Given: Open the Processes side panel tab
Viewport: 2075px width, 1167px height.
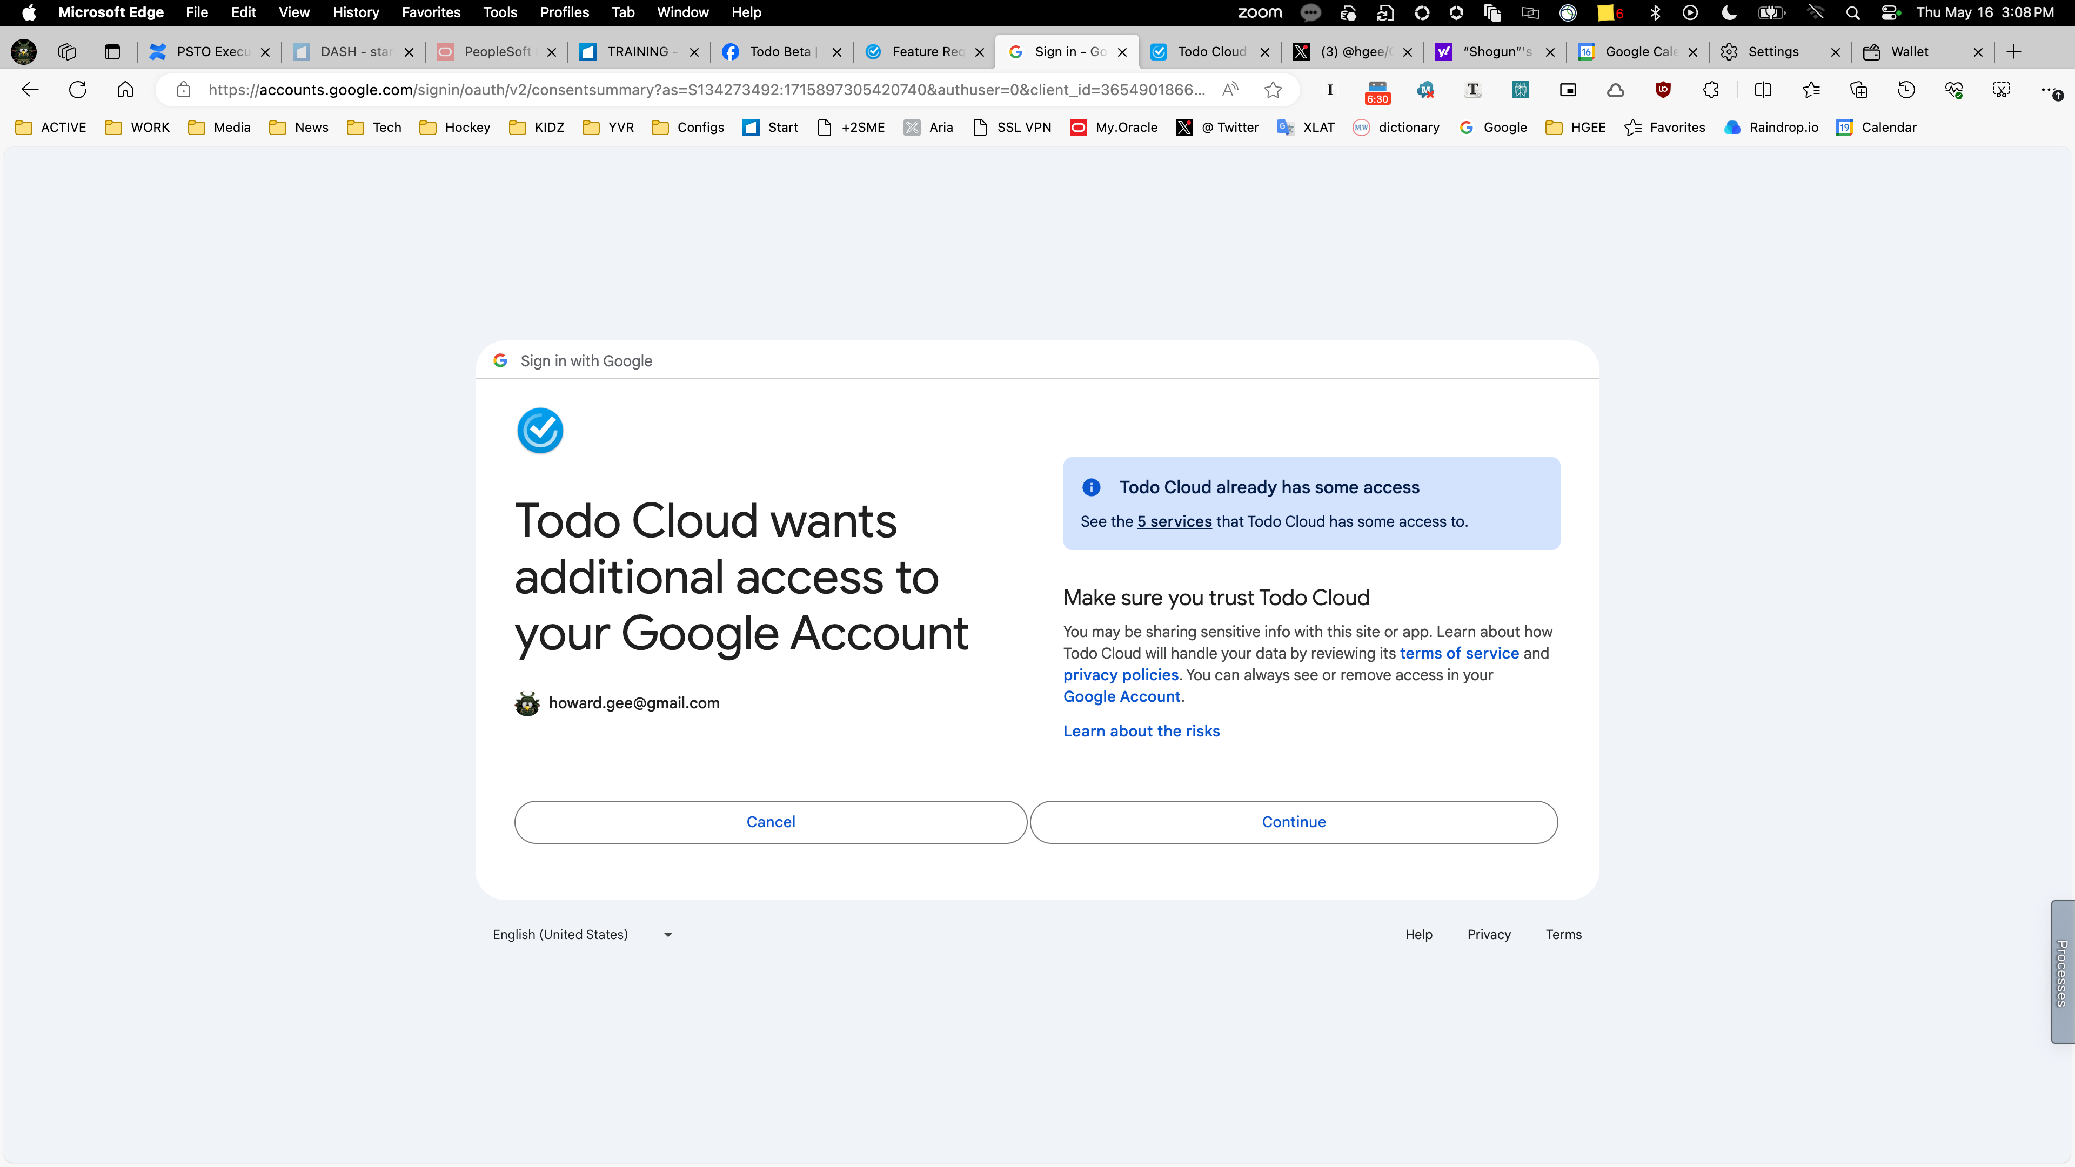Looking at the screenshot, I should (x=2062, y=972).
